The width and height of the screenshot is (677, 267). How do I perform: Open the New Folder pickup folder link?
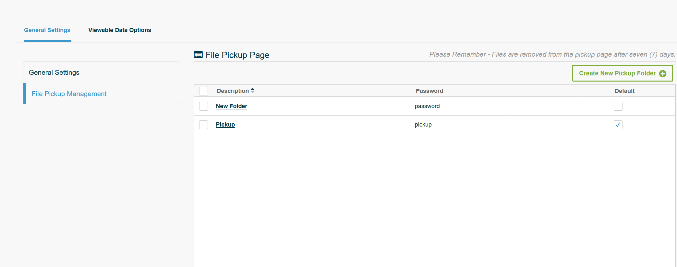tap(231, 106)
